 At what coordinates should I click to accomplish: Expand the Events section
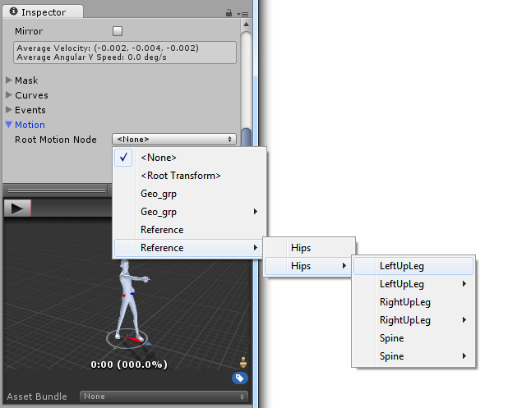tap(10, 110)
